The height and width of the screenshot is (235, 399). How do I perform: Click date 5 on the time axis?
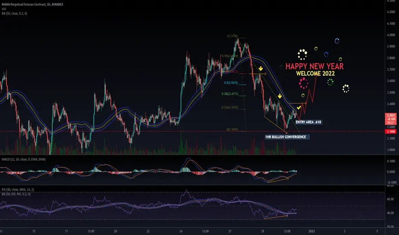click(x=377, y=232)
